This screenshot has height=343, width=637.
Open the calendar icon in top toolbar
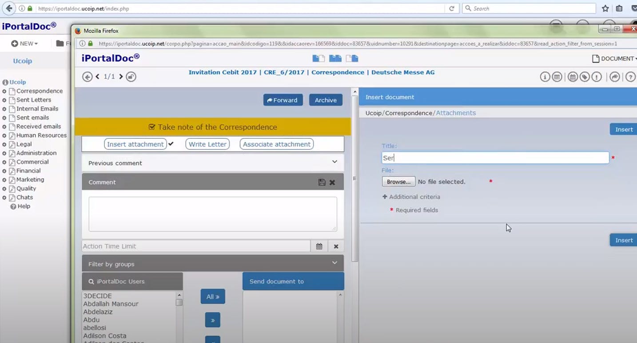[x=573, y=77]
